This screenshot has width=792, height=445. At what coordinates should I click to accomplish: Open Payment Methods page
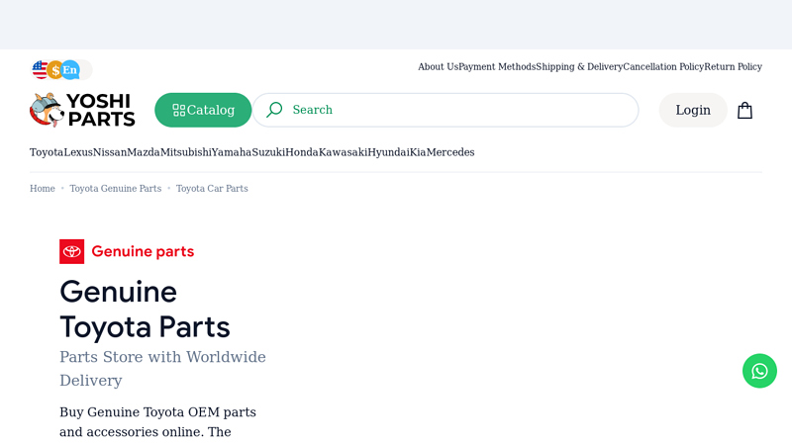(x=497, y=66)
